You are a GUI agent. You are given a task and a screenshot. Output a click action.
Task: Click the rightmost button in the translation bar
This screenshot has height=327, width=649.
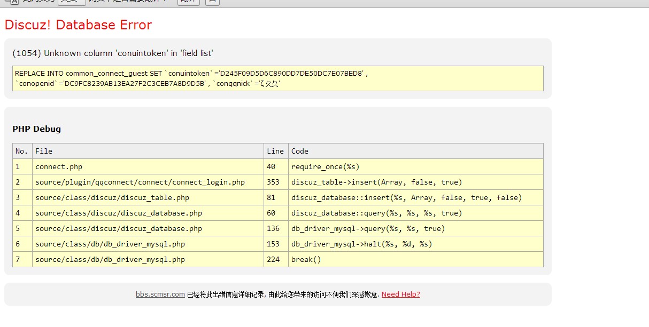pos(213,2)
